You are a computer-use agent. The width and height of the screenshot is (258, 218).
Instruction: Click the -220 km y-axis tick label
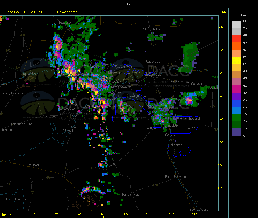pos(220,188)
